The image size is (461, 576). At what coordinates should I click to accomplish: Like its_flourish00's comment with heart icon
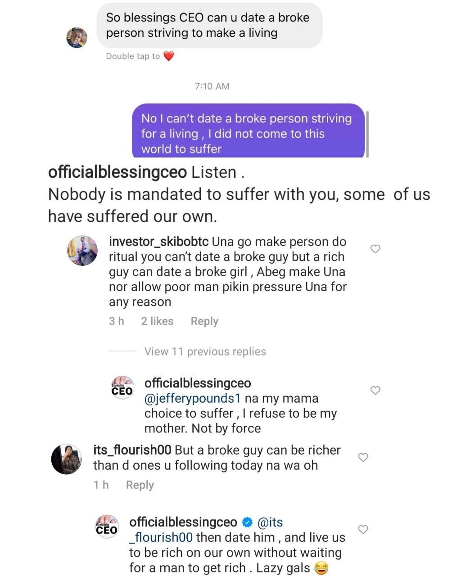pos(363,458)
